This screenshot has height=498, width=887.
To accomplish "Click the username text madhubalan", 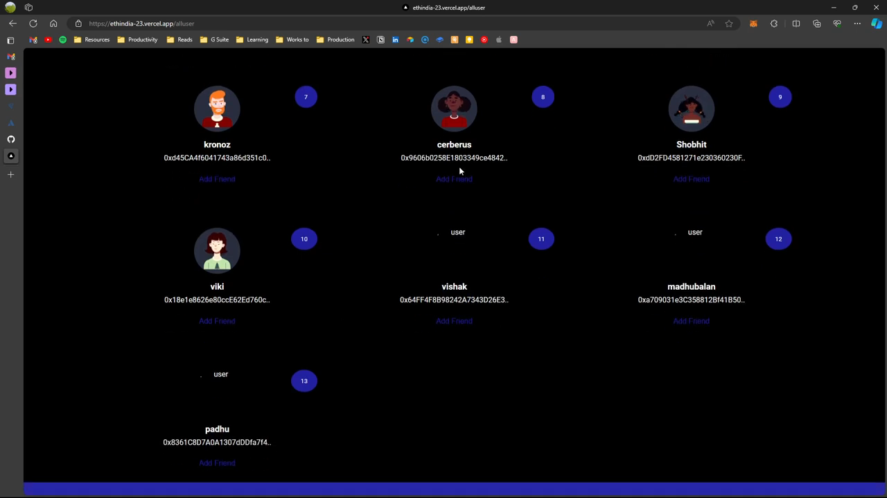I will [691, 286].
